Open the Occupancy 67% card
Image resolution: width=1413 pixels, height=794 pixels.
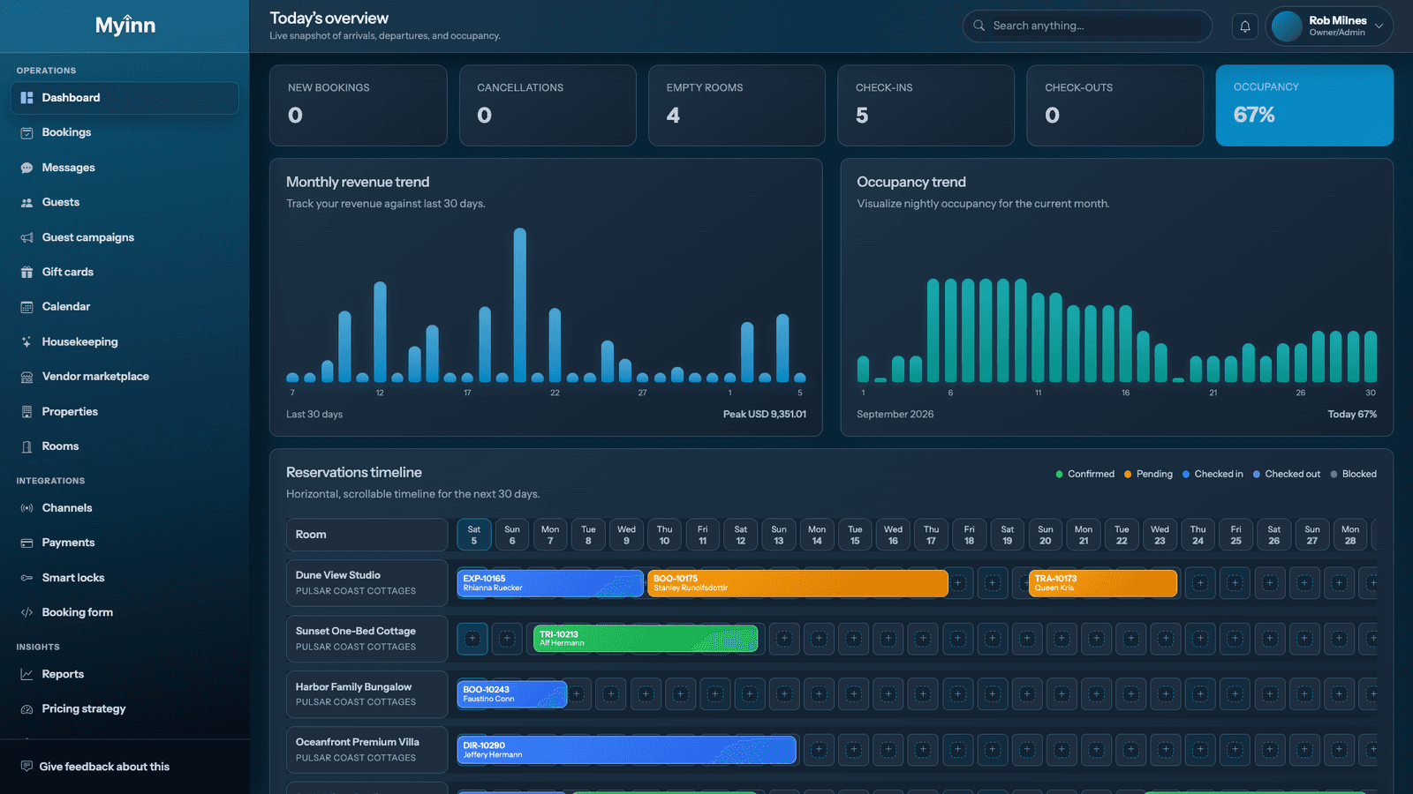tap(1304, 105)
